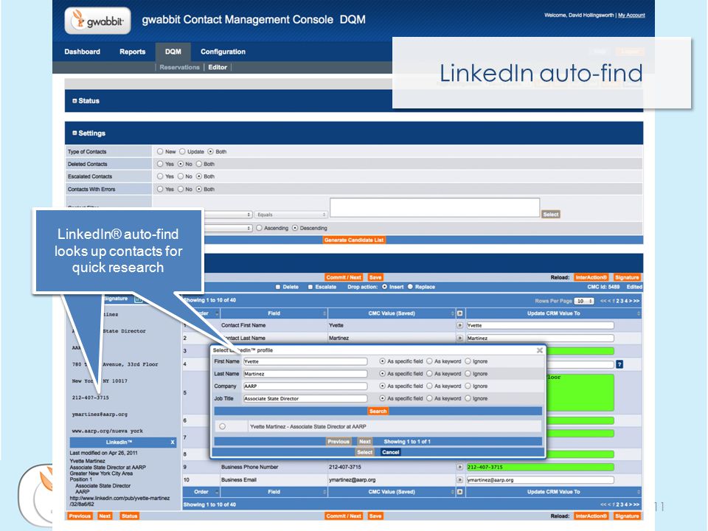Open the DQM tab

click(173, 52)
